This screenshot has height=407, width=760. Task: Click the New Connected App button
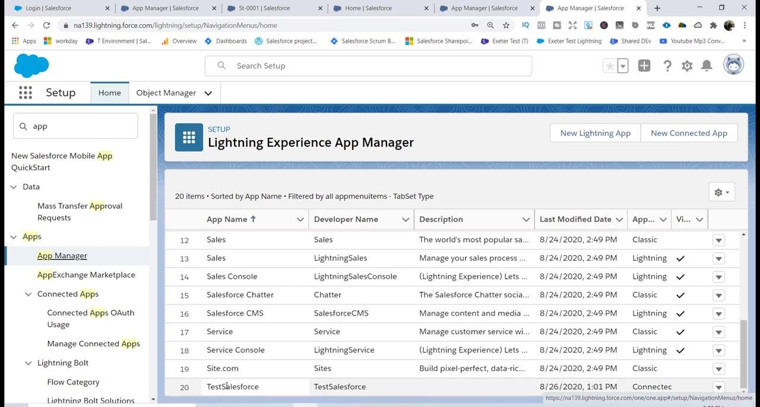(x=689, y=133)
